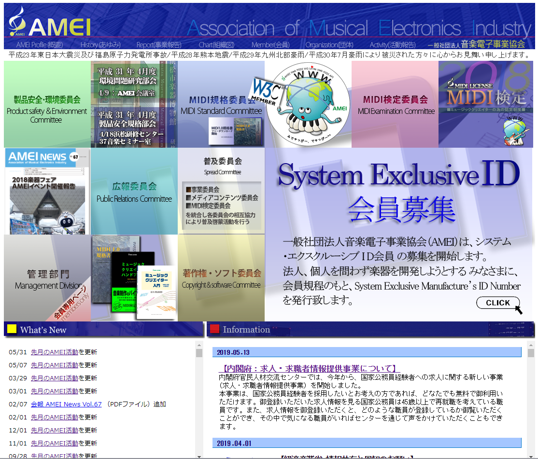Click What's New scrollbar down arrow
The image size is (538, 459).
[x=199, y=456]
